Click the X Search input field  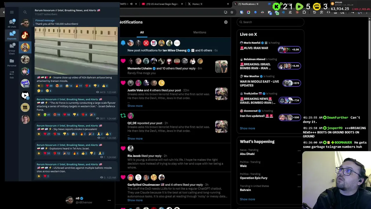270,22
